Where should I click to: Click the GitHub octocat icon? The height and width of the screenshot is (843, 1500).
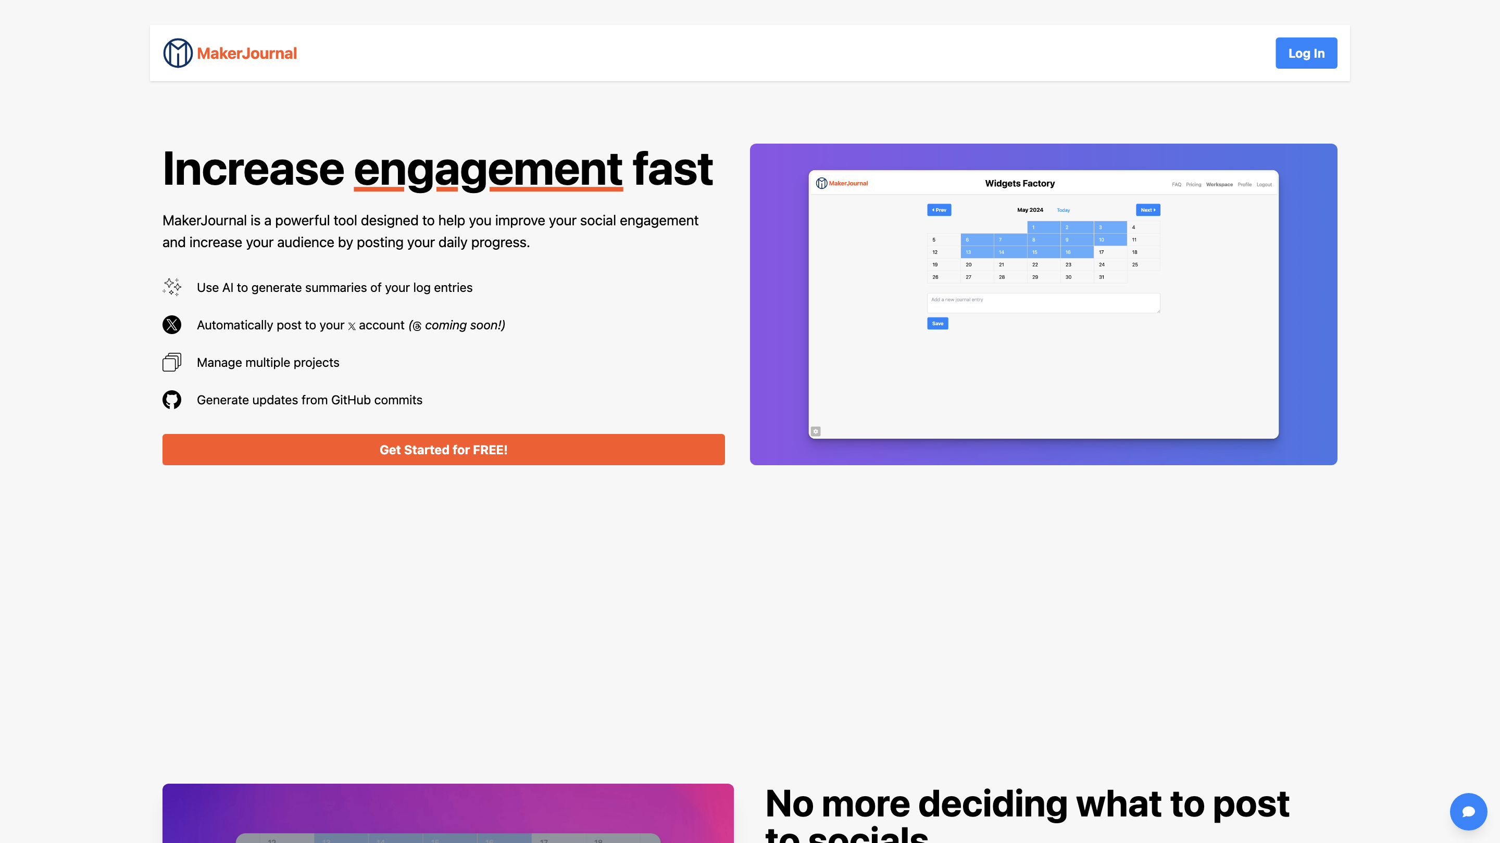(x=172, y=400)
